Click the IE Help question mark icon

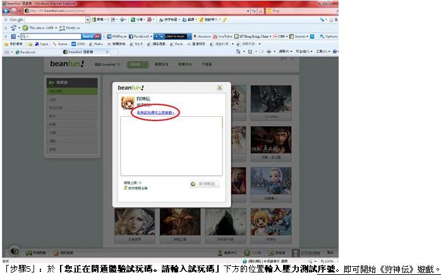335,52
